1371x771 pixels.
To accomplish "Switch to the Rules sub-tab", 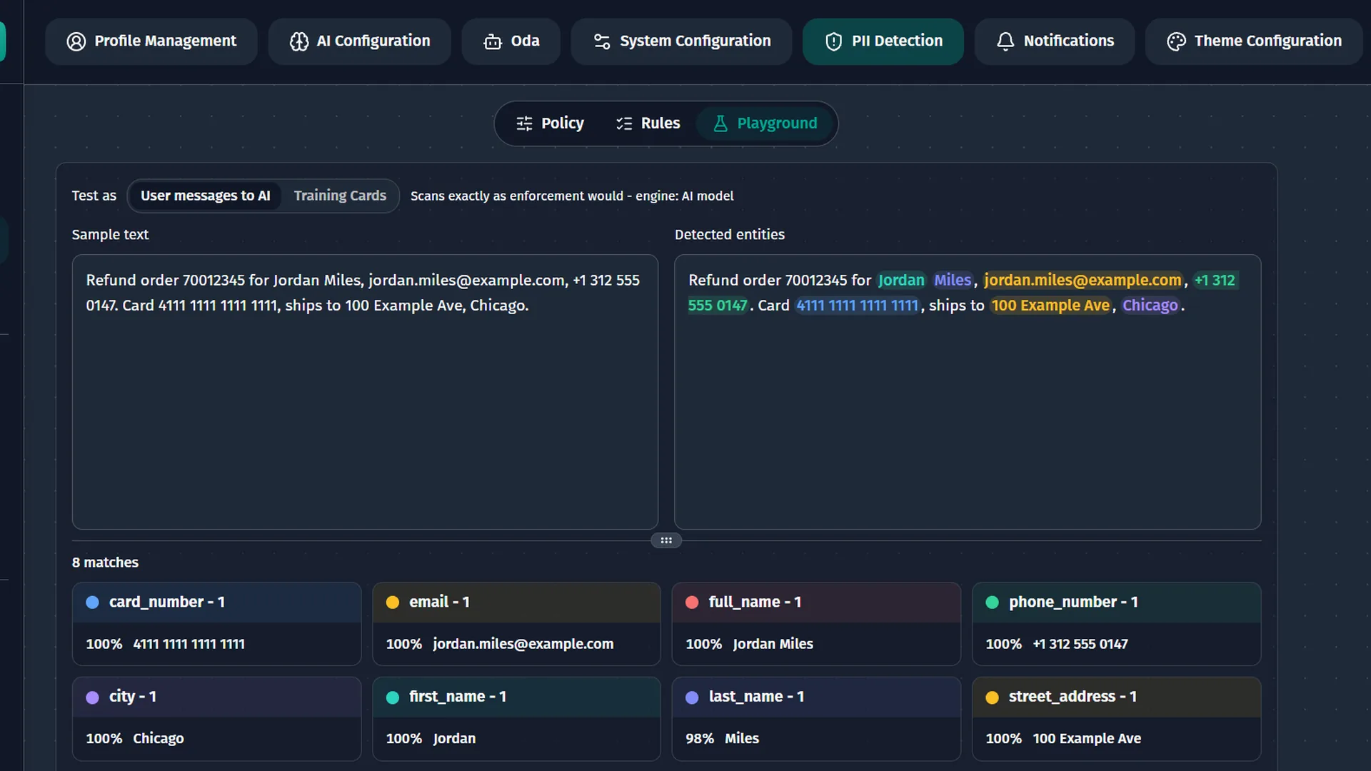I will [x=648, y=124].
